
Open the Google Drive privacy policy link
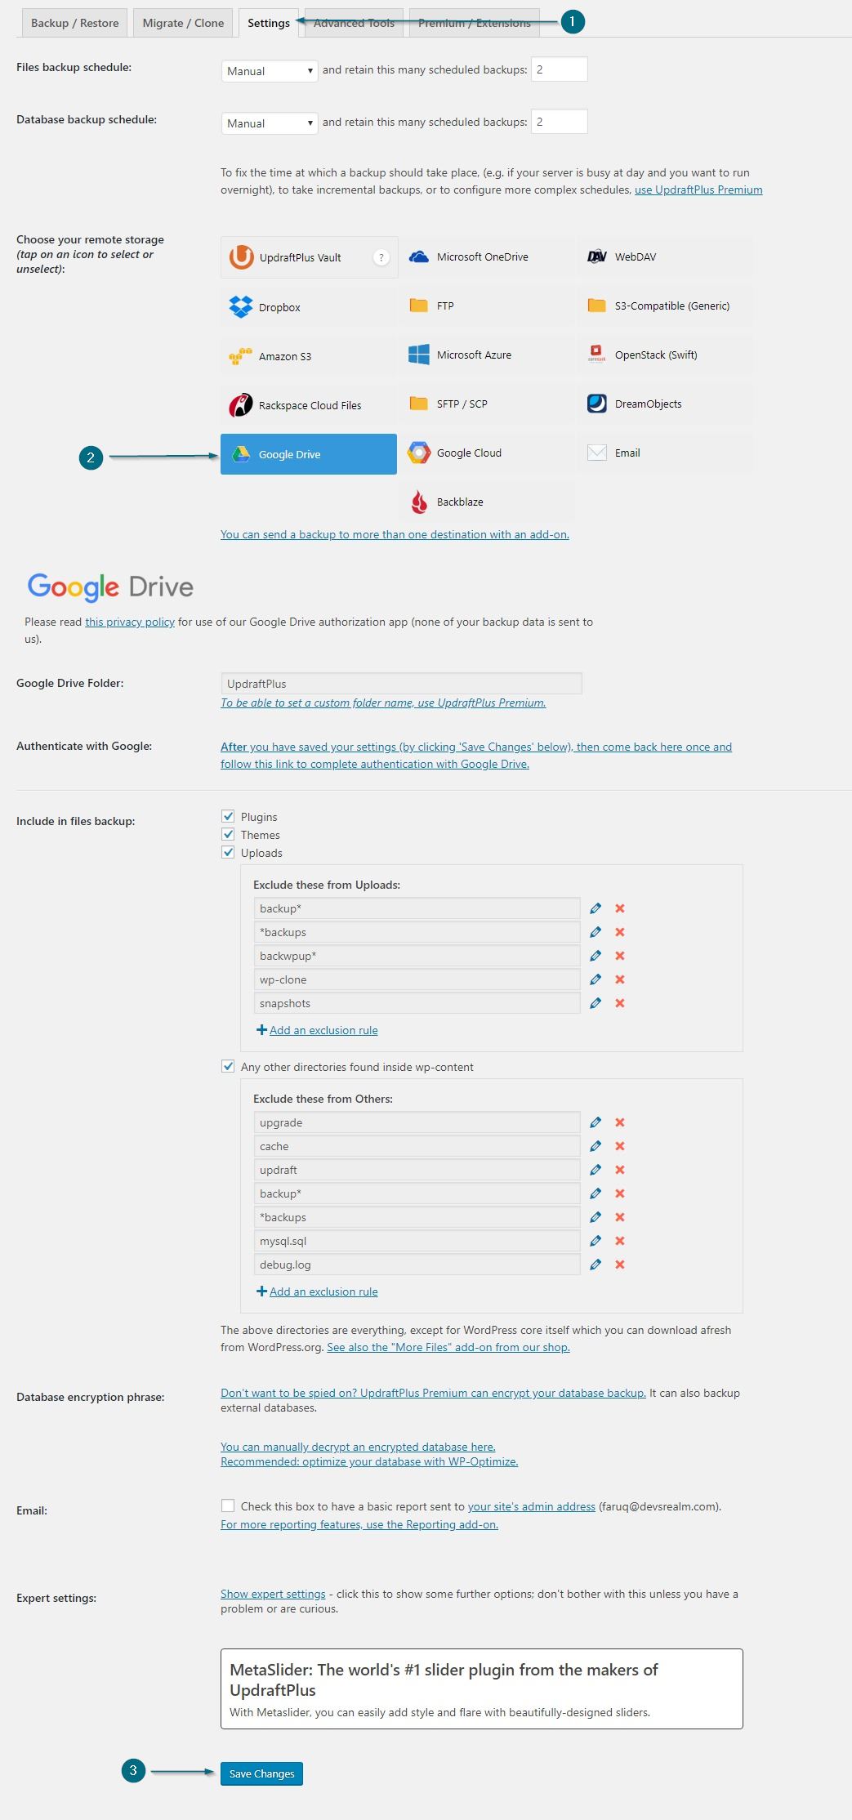coord(130,622)
